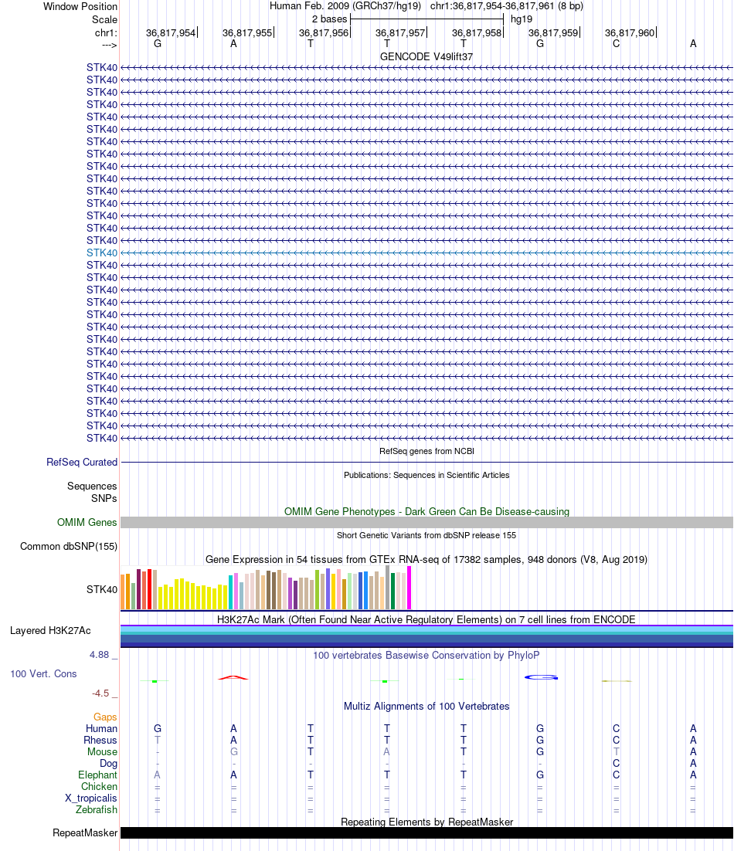Click the 36,817,955 ruler coordinate
734x851 pixels.
click(x=247, y=32)
